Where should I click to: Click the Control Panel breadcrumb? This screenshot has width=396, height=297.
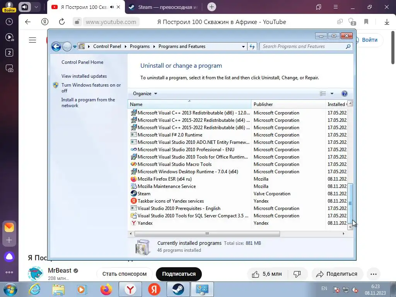(107, 46)
